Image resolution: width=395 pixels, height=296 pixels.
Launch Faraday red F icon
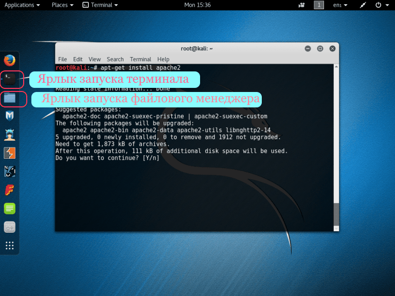point(9,190)
